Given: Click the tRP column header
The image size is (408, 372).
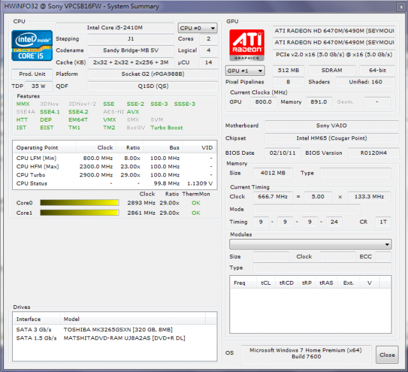Looking at the screenshot, I should tap(307, 283).
